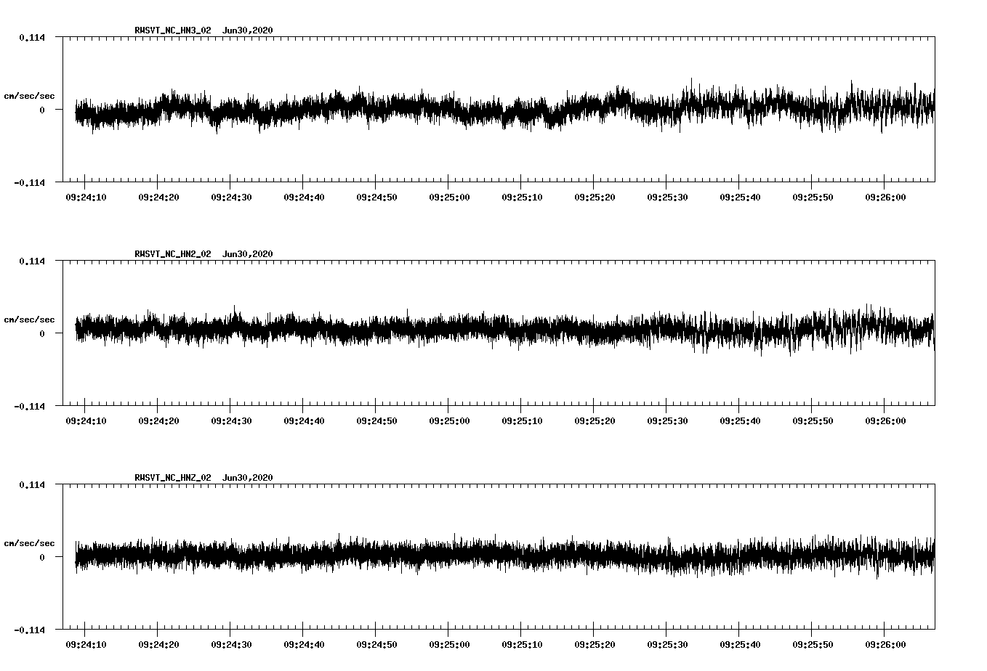Image resolution: width=987 pixels, height=671 pixels.
Task: Select the 09:25:00 tick label under HN2 plot
Action: 449,420
